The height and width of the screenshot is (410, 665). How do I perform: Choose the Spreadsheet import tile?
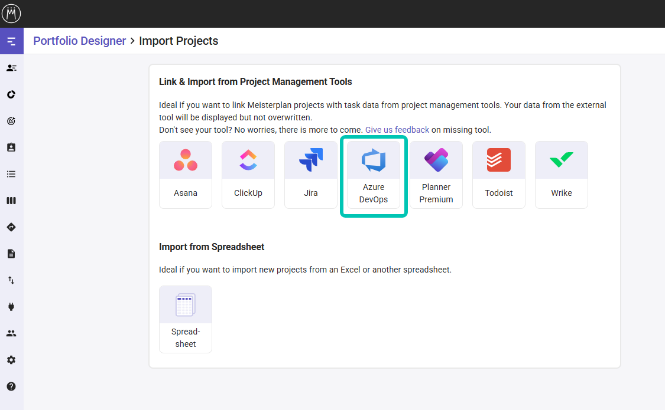point(186,320)
